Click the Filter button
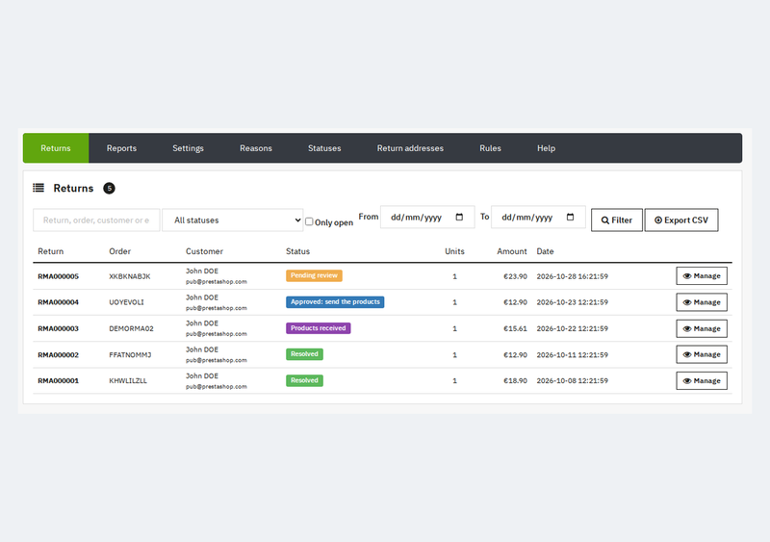The height and width of the screenshot is (542, 770). [617, 220]
